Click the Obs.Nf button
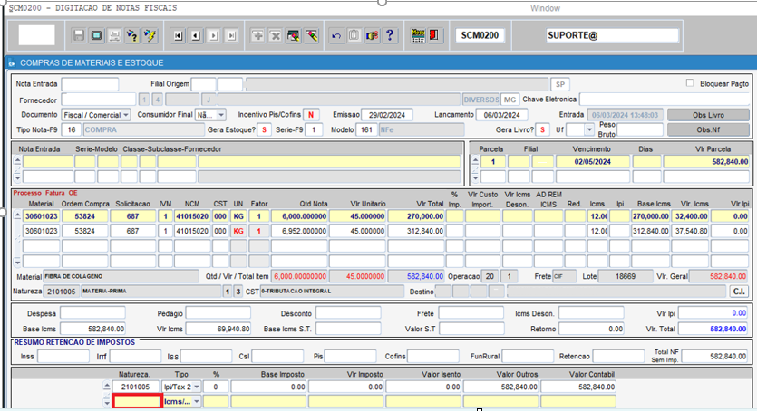Viewport: 757px width, 411px height. click(x=708, y=129)
